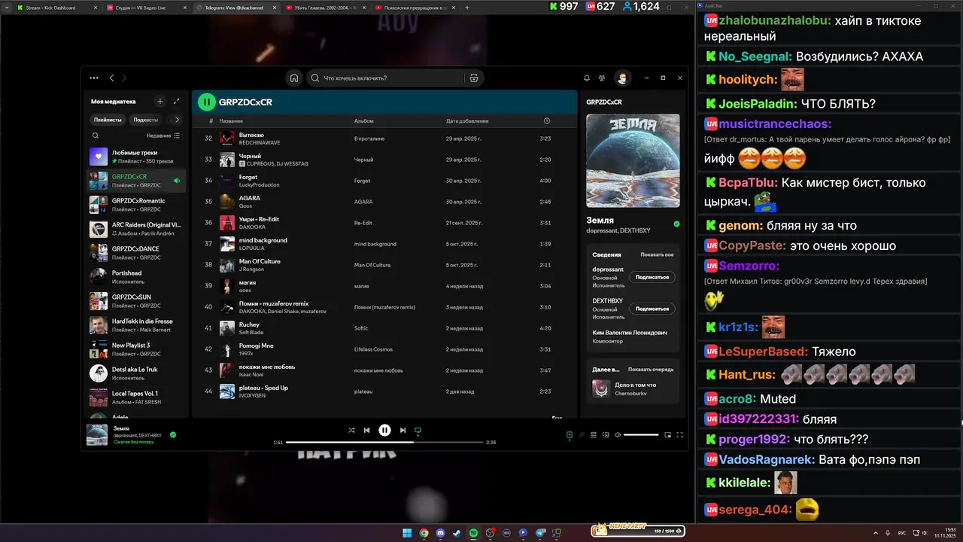This screenshot has height=542, width=963.
Task: Open the Spotify Home screen
Action: pyautogui.click(x=294, y=78)
